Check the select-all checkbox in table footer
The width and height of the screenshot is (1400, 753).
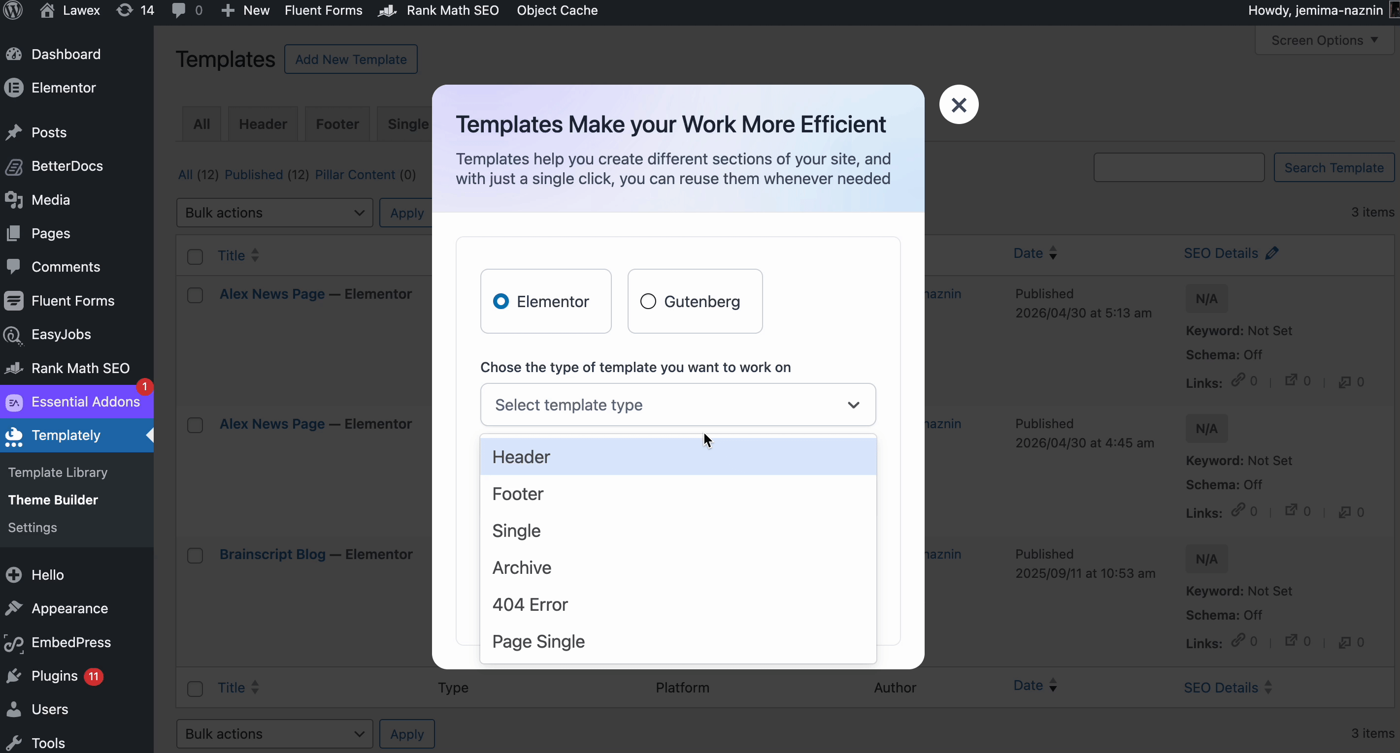(x=195, y=689)
